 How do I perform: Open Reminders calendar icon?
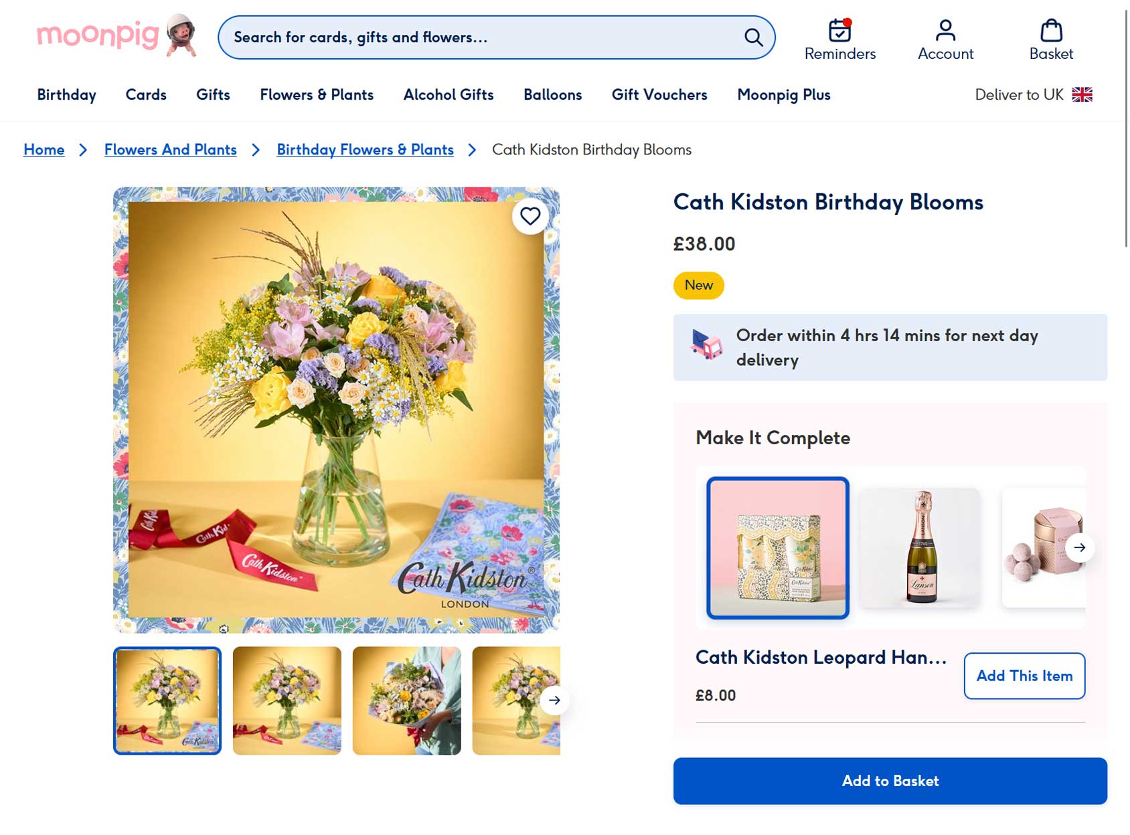[839, 30]
